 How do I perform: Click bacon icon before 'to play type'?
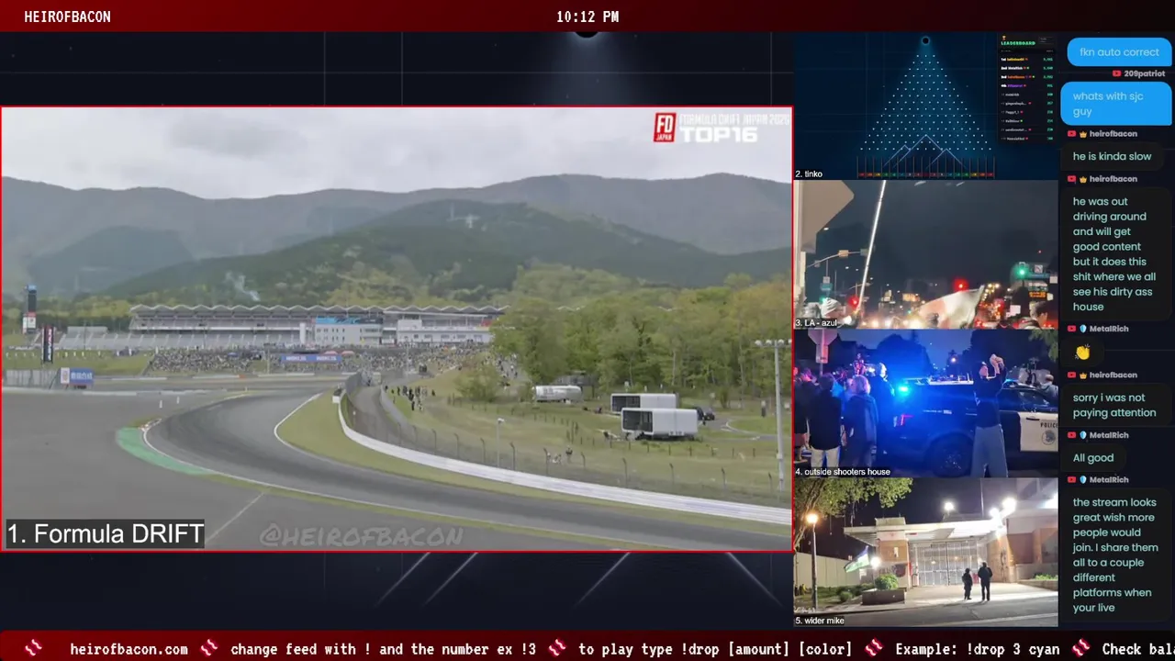click(x=557, y=648)
